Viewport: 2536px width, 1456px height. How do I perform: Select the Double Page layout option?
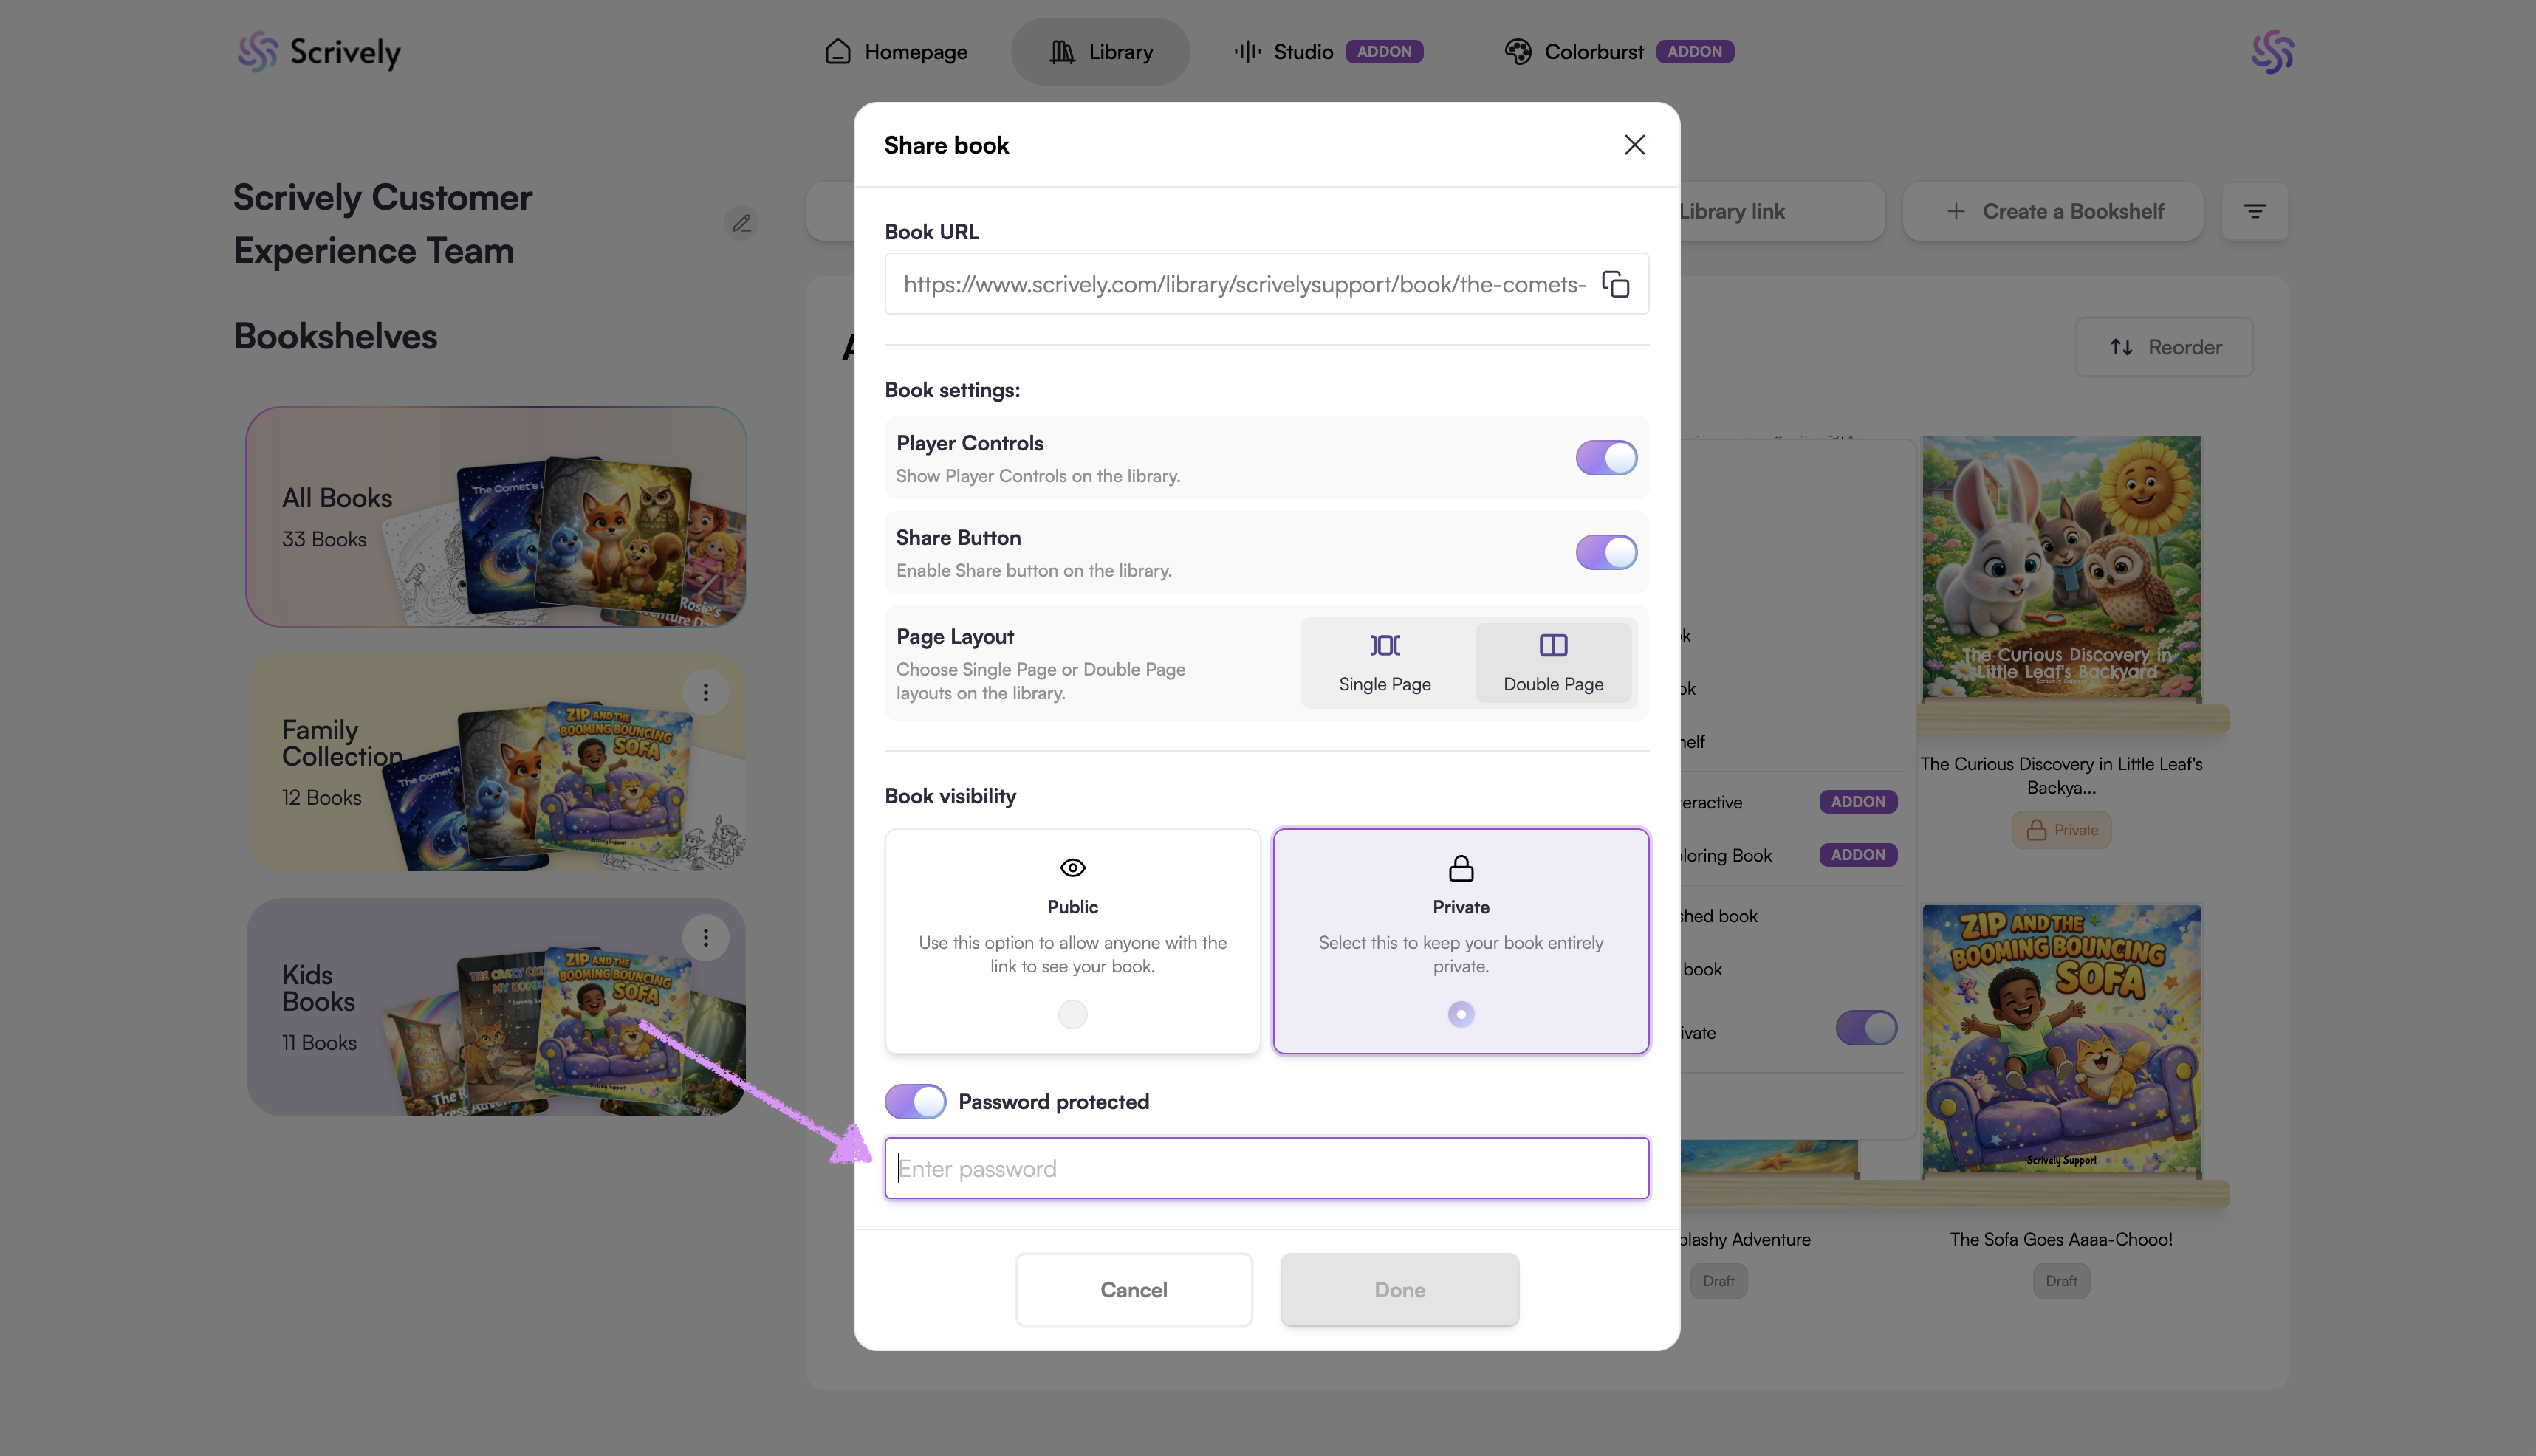pyautogui.click(x=1552, y=662)
